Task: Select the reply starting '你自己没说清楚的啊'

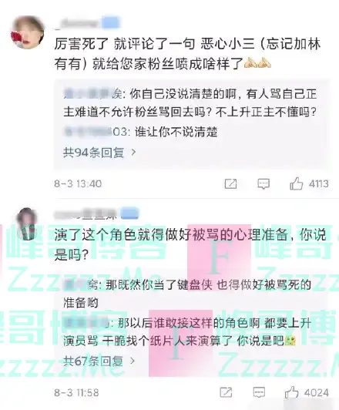Action: [190, 102]
